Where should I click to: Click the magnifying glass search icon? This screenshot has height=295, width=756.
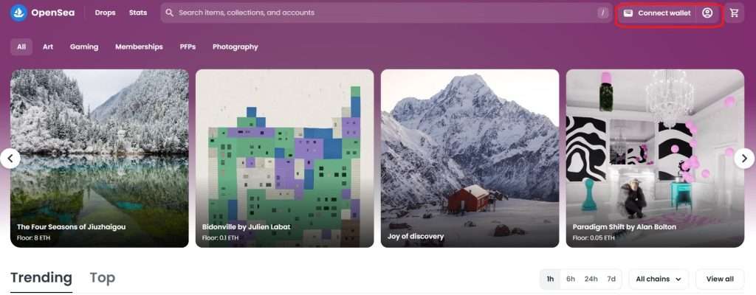pyautogui.click(x=169, y=13)
